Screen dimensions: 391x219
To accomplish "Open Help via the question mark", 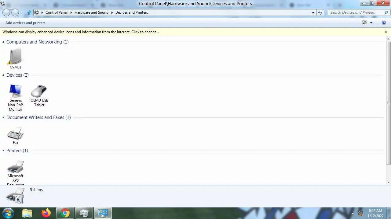I will click(x=384, y=23).
